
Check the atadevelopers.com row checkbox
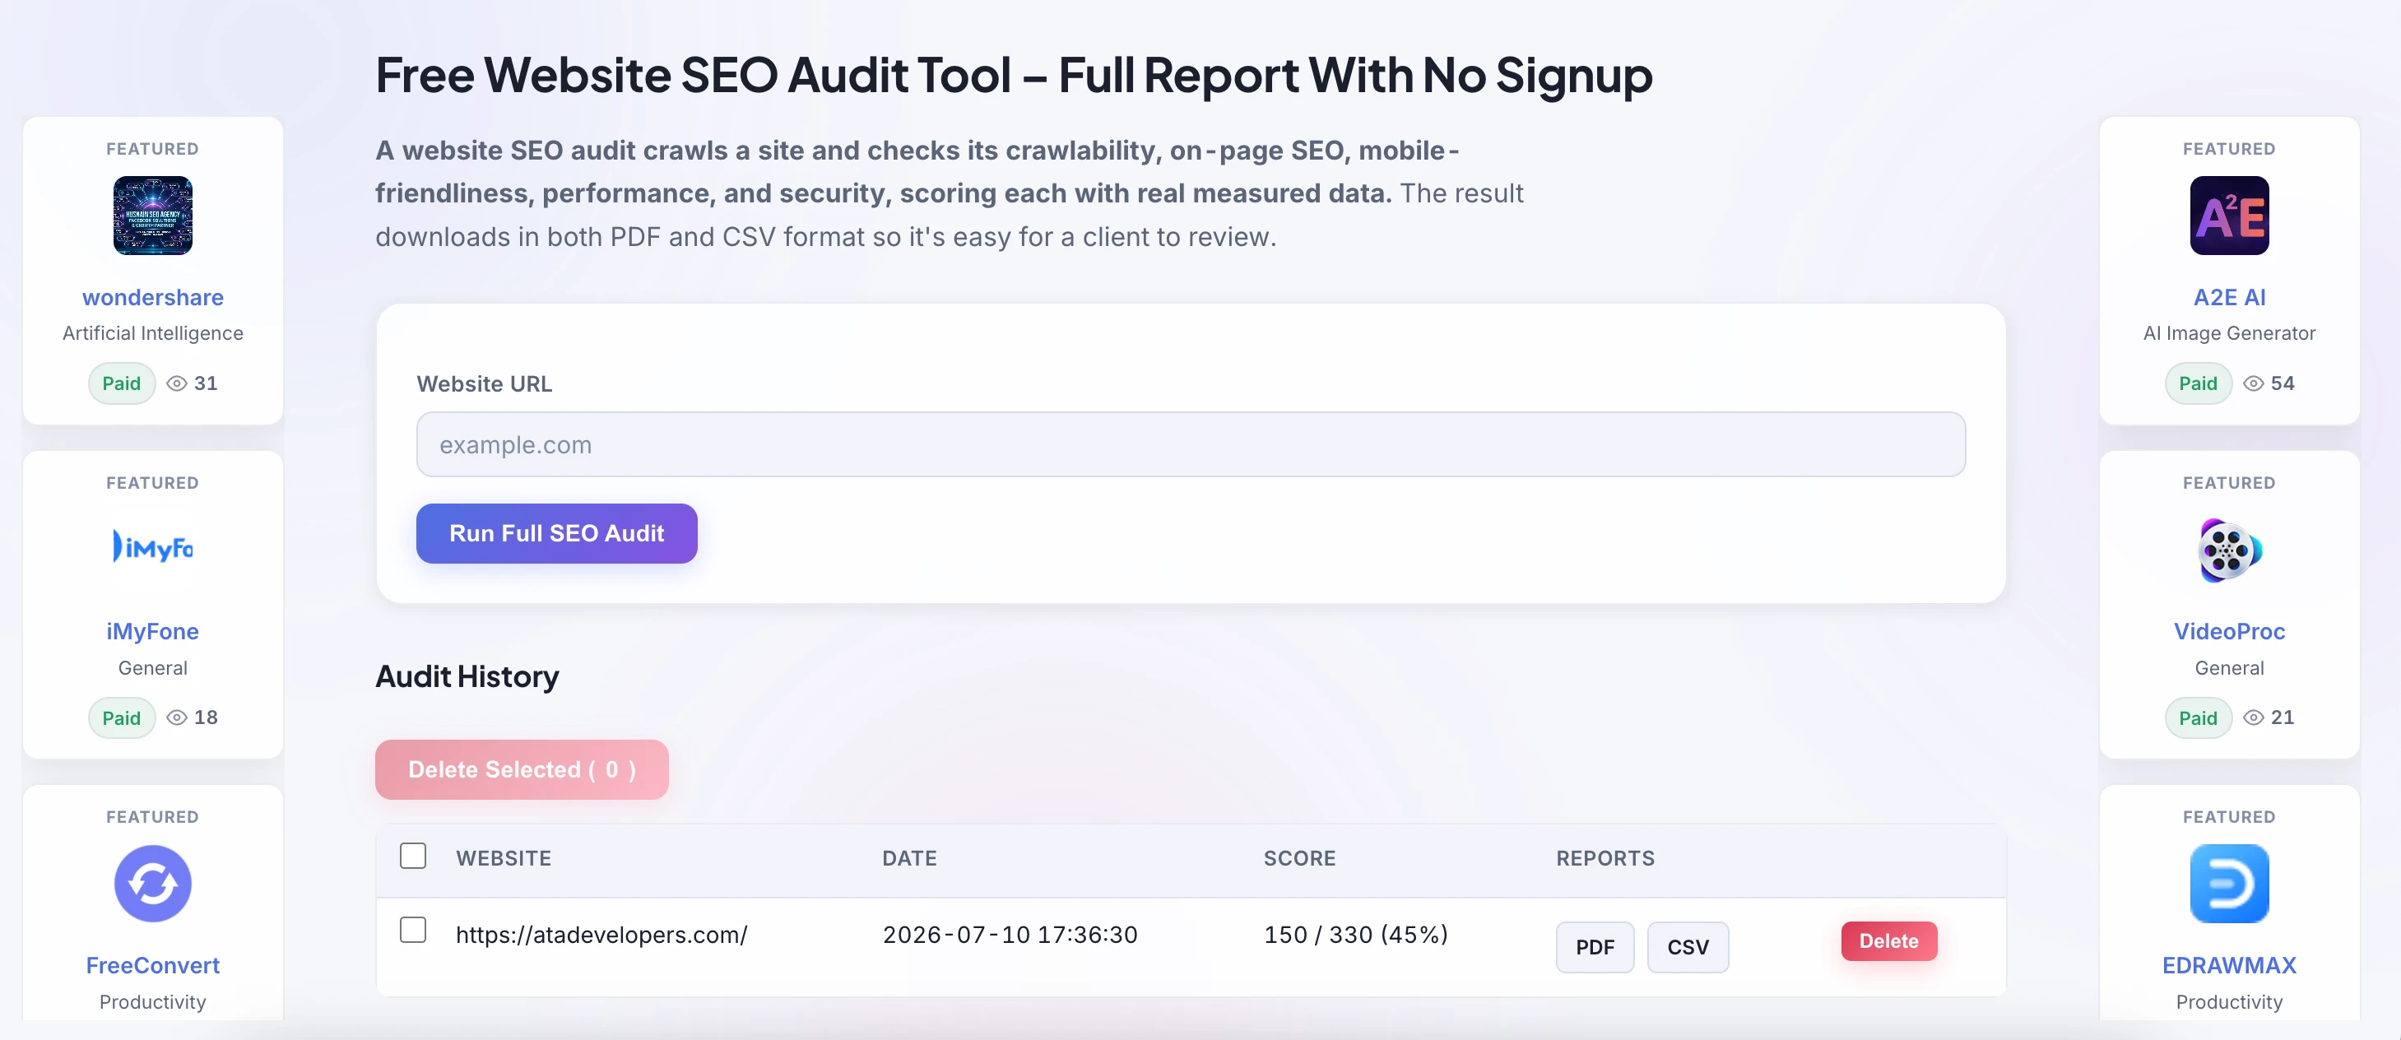point(413,930)
